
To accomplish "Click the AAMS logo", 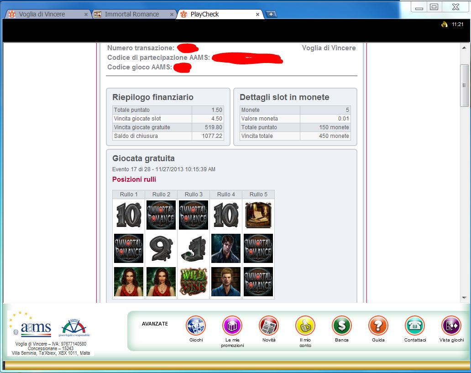I will coord(30,327).
